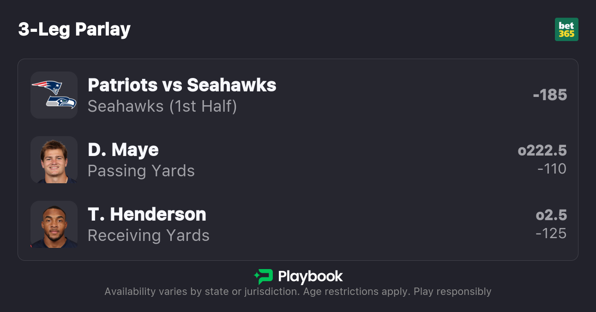
Task: Open D. Maye's player headshot
Action: pyautogui.click(x=54, y=160)
